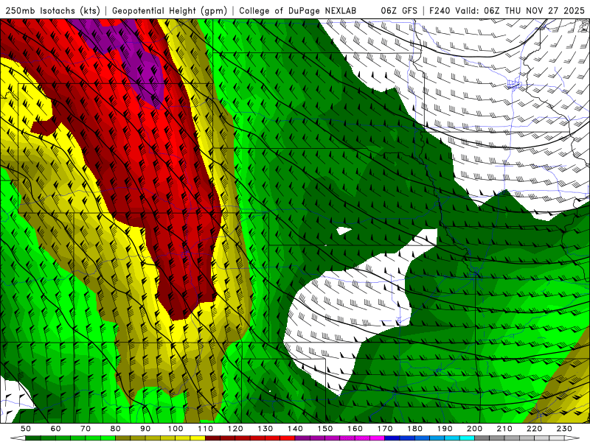Click the '60' value on the color scale
The height and width of the screenshot is (442, 590).
coord(55,429)
